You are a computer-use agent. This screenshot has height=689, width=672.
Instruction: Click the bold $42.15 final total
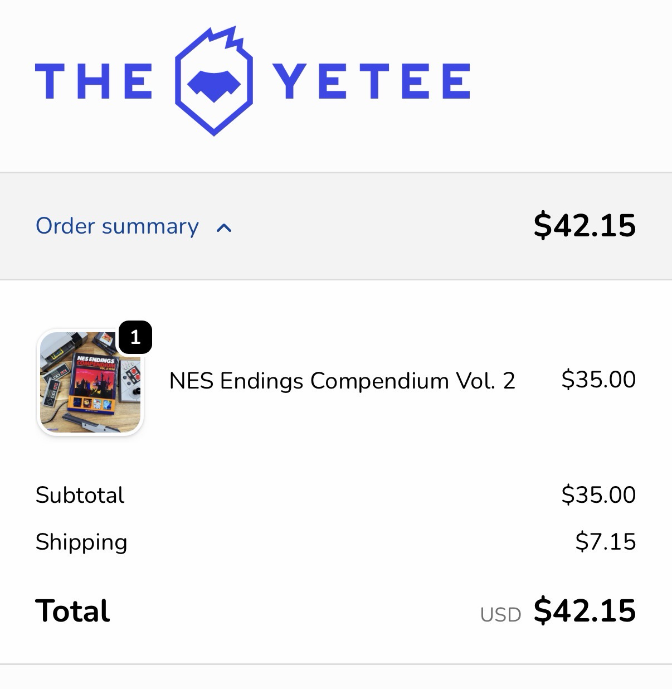tap(584, 610)
